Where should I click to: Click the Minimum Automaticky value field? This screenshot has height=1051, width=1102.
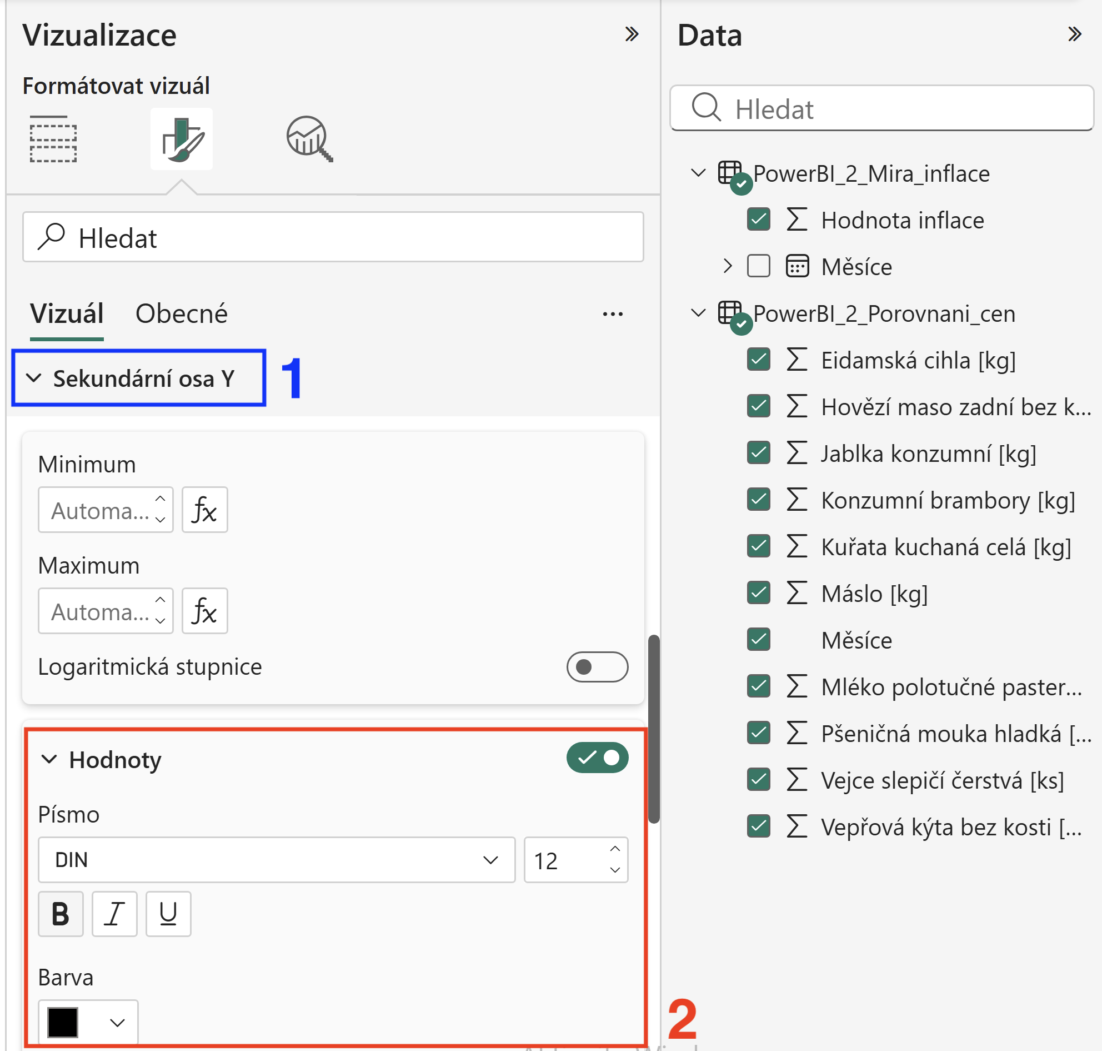pos(106,510)
